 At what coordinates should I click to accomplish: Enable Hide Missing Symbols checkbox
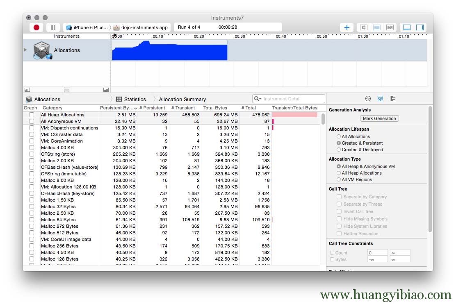pyautogui.click(x=339, y=218)
